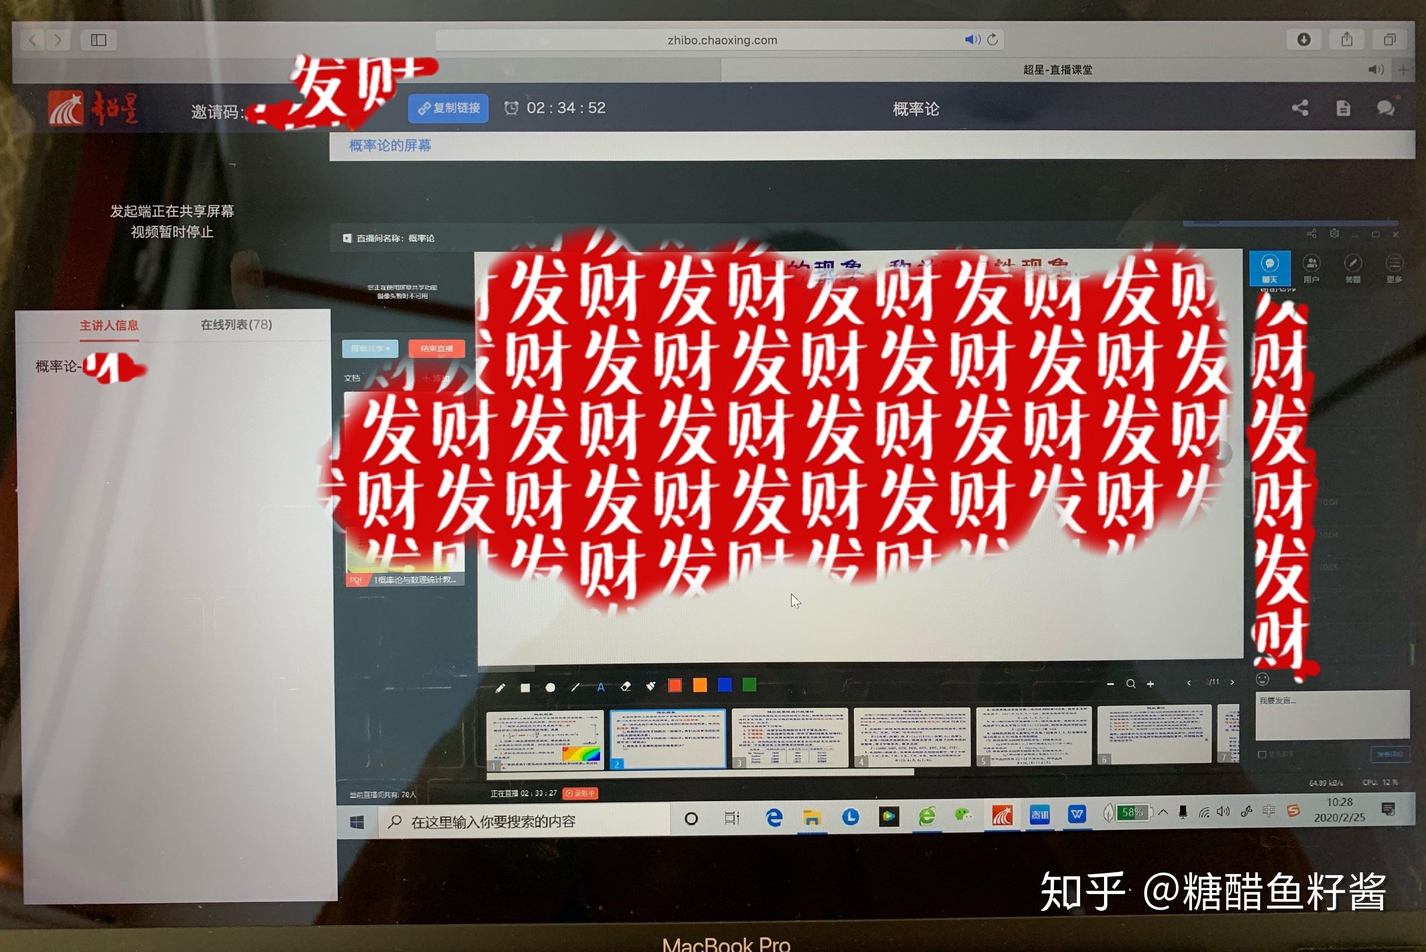Pick the blue annotation color
Viewport: 1426px width, 952px height.
click(x=725, y=685)
